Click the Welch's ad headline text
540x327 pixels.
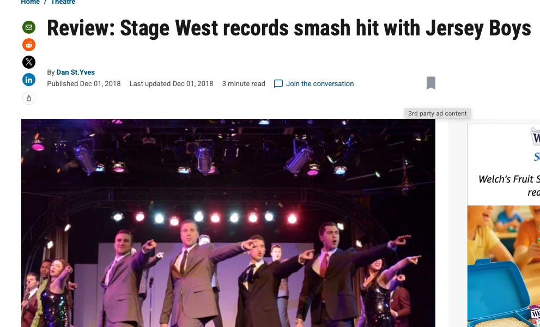[x=509, y=185]
